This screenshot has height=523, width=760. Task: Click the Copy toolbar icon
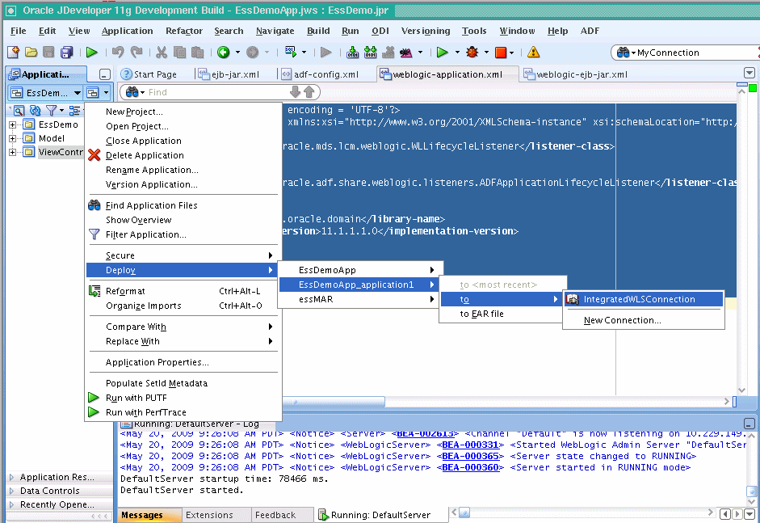tap(179, 52)
